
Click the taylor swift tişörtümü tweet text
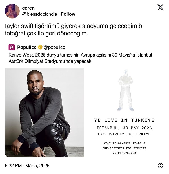74,30
